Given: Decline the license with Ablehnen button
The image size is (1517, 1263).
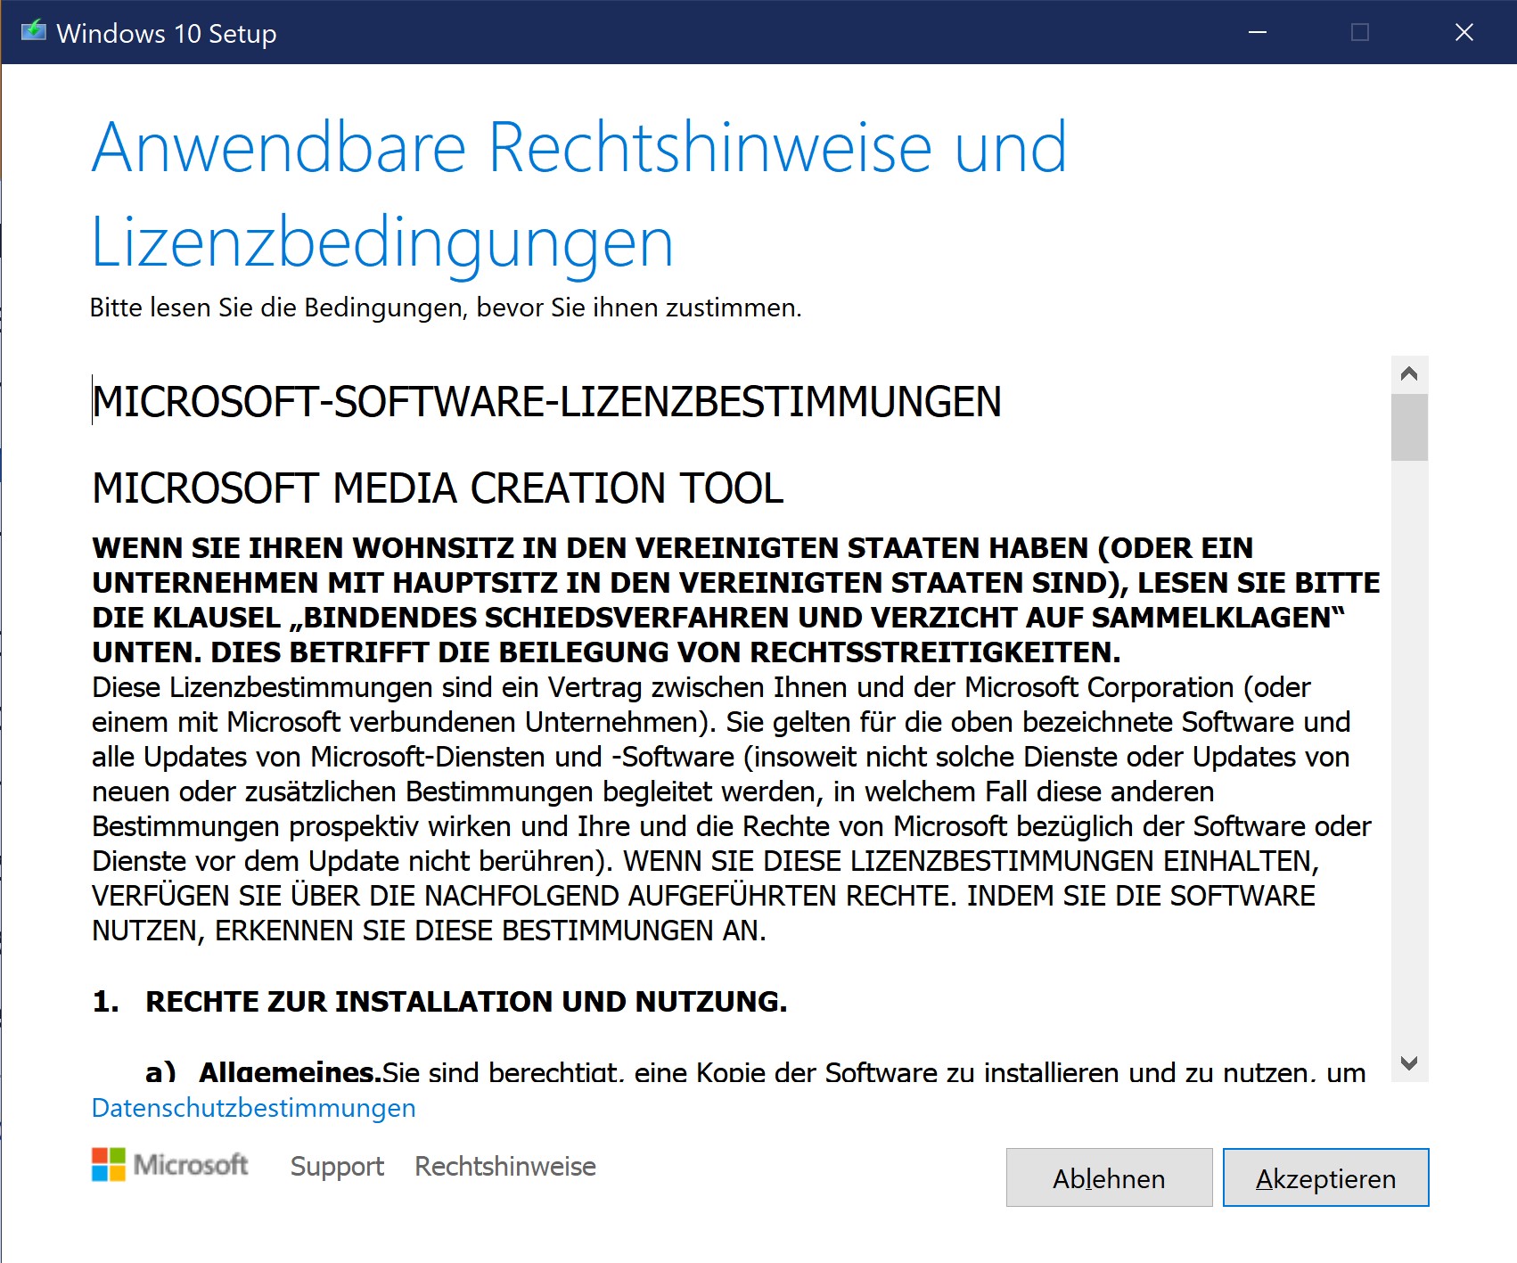Looking at the screenshot, I should point(1109,1177).
